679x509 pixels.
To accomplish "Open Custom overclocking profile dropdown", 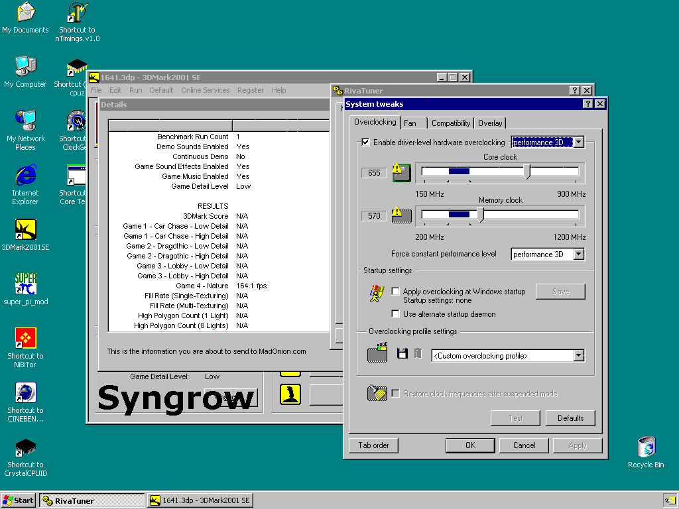I will (579, 356).
